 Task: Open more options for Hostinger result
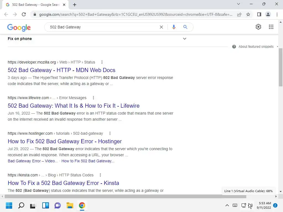(110, 133)
